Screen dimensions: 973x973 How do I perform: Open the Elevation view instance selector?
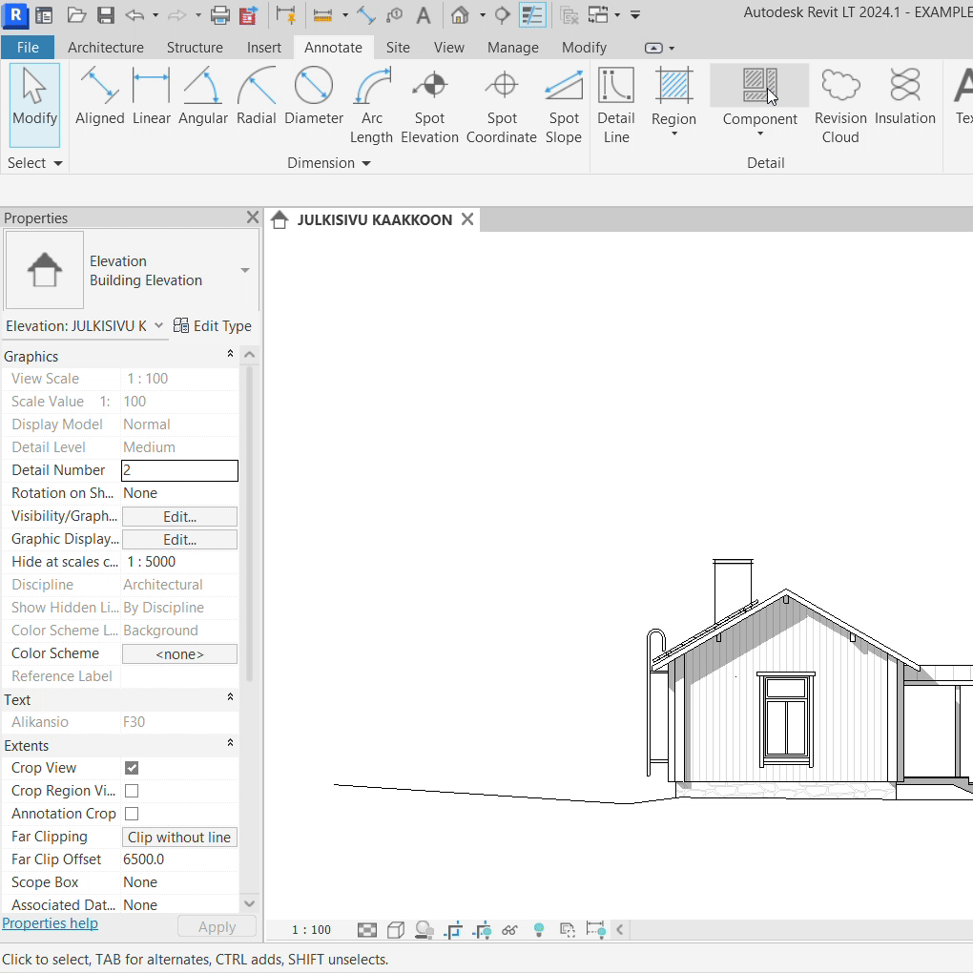point(85,325)
